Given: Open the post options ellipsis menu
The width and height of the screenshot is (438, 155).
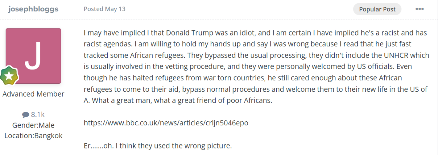Looking at the screenshot, I should pyautogui.click(x=419, y=9).
